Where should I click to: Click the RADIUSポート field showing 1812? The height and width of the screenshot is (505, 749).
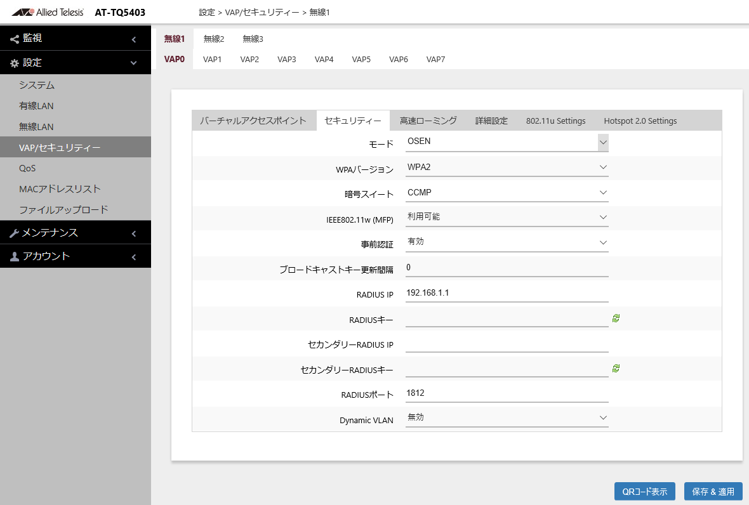coord(507,394)
